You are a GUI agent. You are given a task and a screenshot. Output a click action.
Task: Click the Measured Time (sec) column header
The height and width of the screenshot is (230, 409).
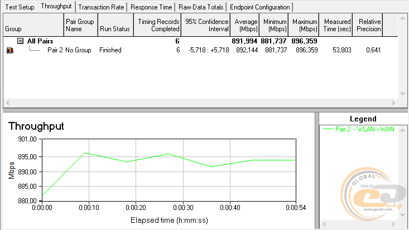[x=336, y=25]
